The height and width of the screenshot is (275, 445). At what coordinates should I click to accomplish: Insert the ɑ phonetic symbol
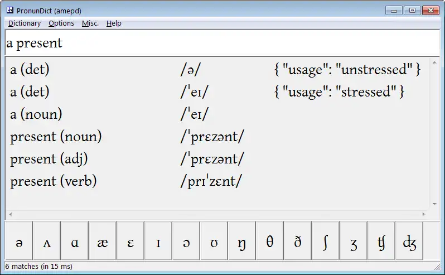74,241
